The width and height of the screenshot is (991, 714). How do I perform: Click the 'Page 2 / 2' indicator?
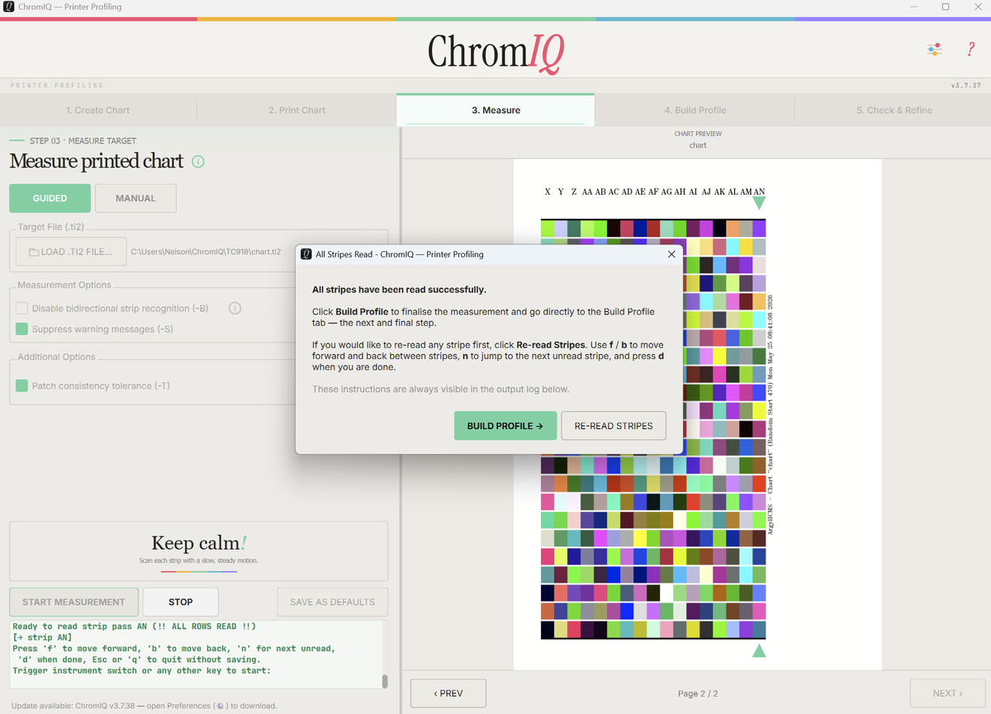coord(698,693)
